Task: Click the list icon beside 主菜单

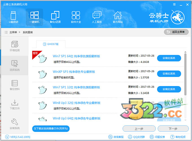Action: tap(6, 32)
